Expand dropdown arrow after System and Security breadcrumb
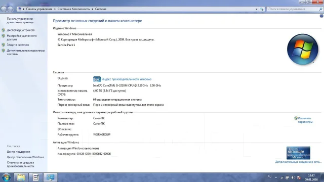324x182 pixels. pyautogui.click(x=92, y=9)
